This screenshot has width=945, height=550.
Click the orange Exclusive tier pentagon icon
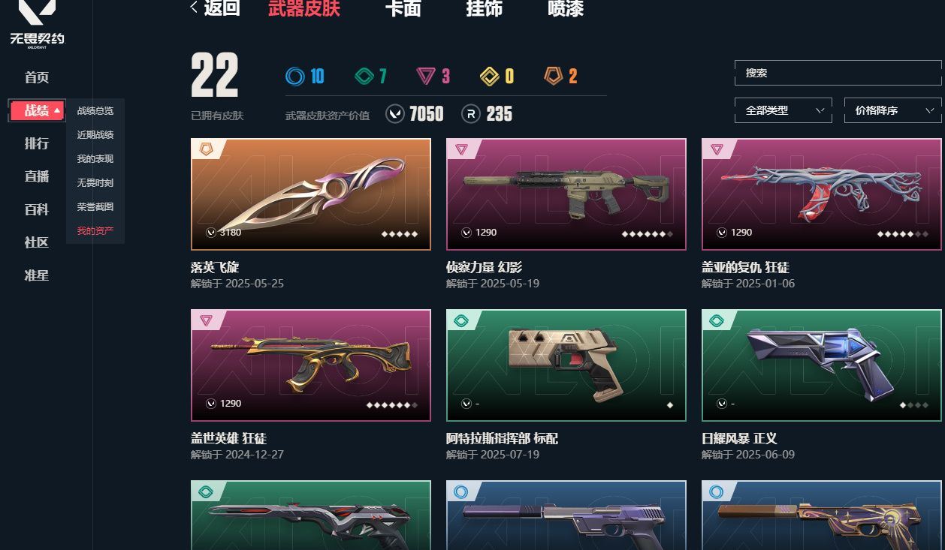pos(554,76)
